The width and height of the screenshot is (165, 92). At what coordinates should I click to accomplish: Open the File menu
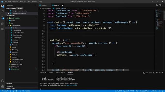click(6, 2)
